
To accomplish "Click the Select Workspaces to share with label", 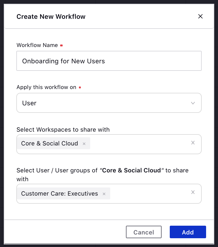I will [x=63, y=129].
